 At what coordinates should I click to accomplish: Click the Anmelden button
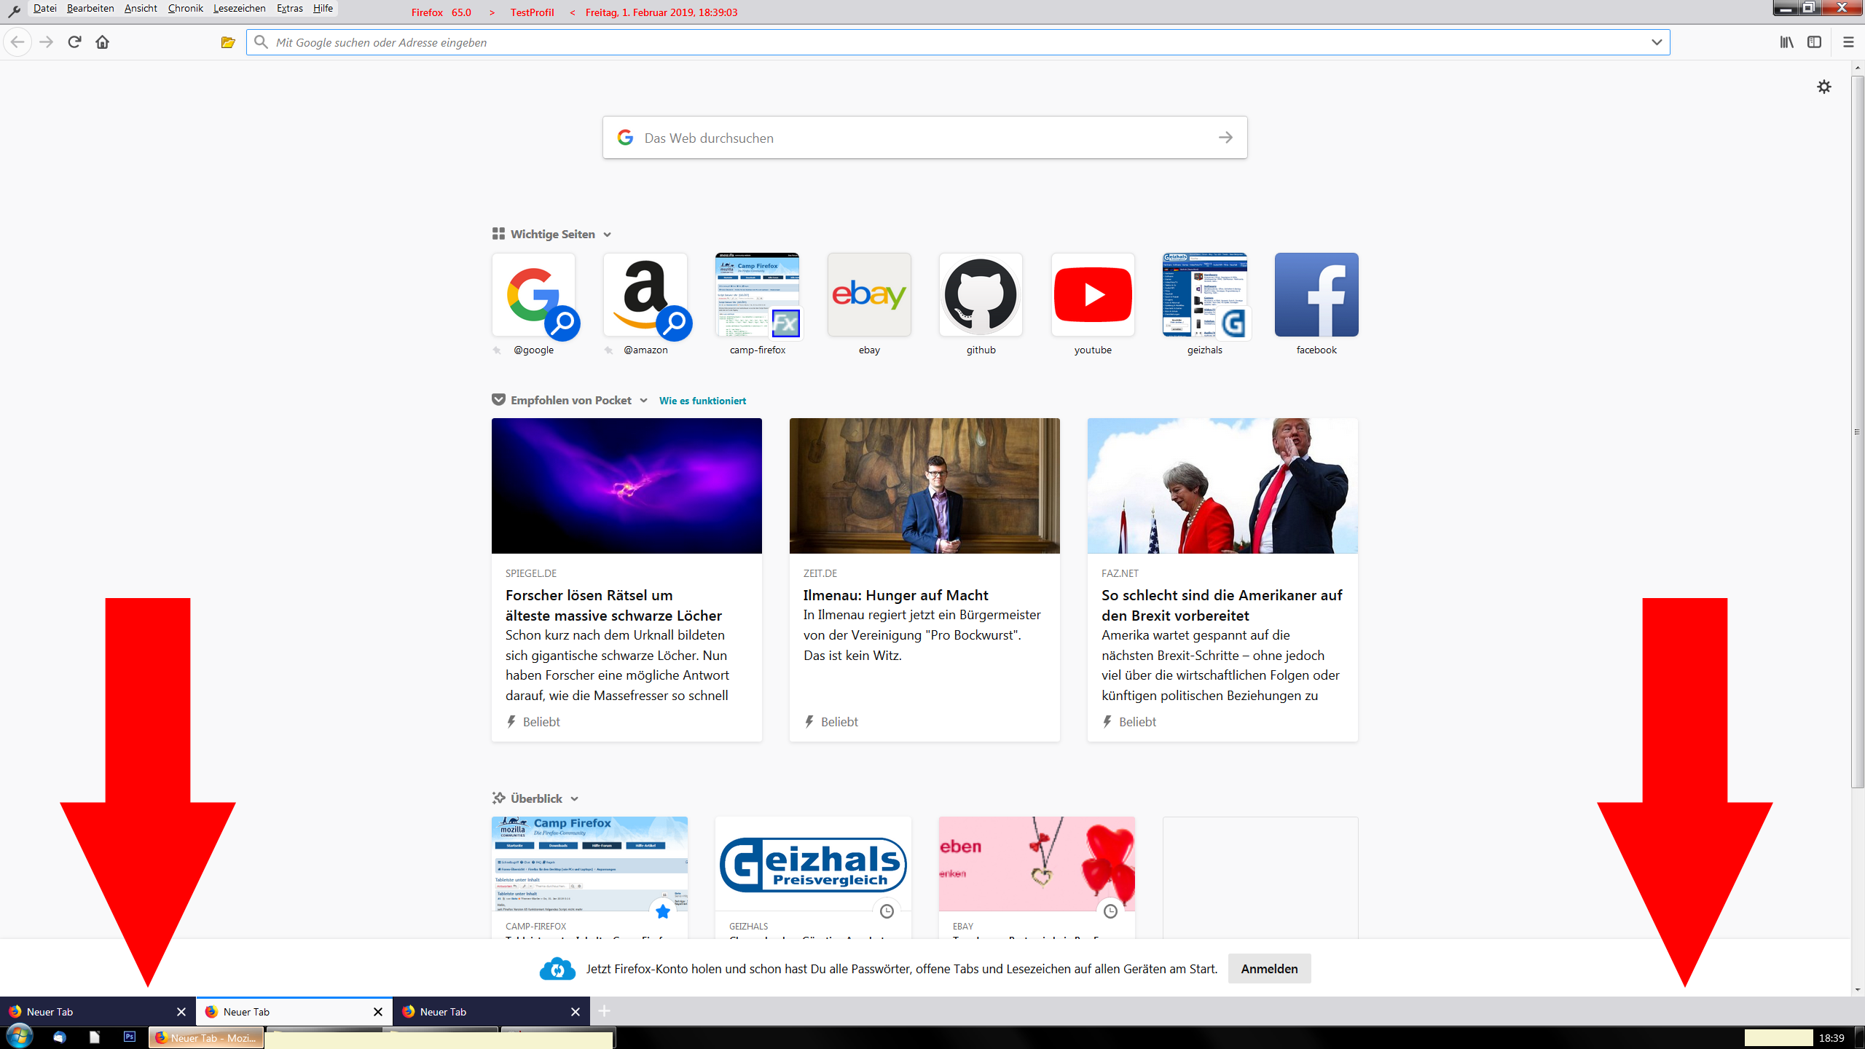(1269, 969)
